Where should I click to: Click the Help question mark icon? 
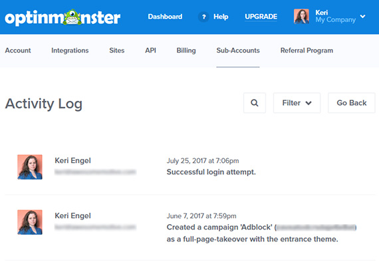(x=203, y=17)
